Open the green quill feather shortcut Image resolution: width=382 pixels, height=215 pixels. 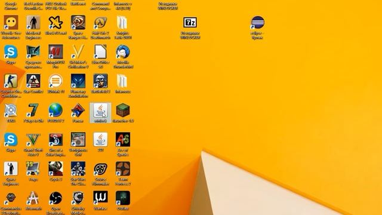click(x=33, y=52)
